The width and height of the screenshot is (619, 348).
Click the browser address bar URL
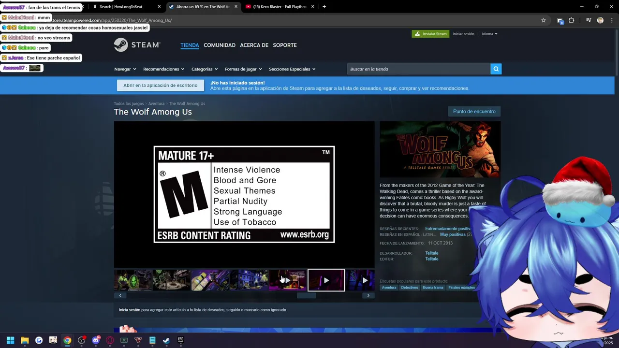111,20
